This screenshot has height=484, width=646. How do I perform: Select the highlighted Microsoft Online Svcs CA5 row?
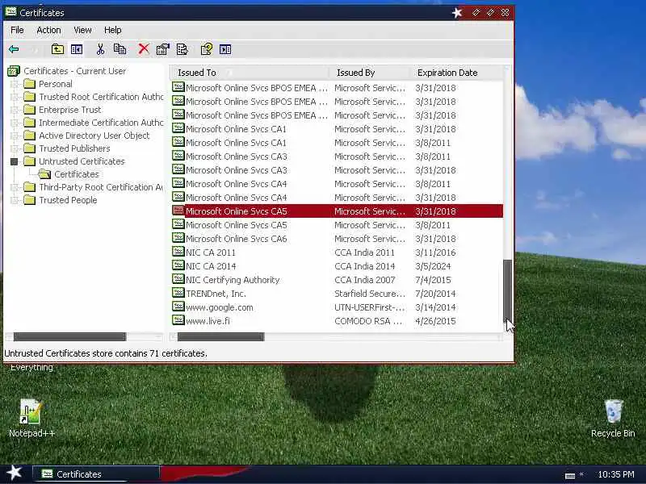pyautogui.click(x=337, y=211)
